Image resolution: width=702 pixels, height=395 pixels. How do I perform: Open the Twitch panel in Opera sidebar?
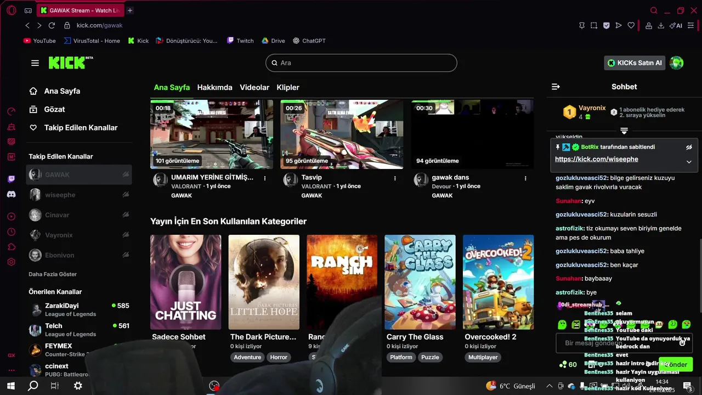point(12,179)
